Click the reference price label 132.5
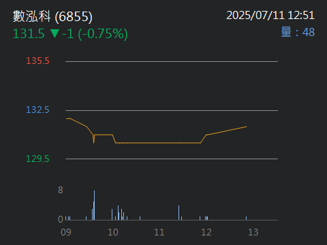The image size is (327, 245). point(37,110)
